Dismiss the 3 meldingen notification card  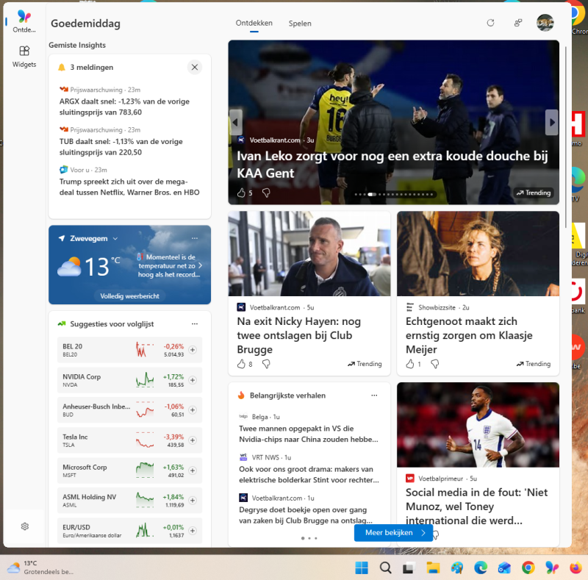click(x=195, y=67)
